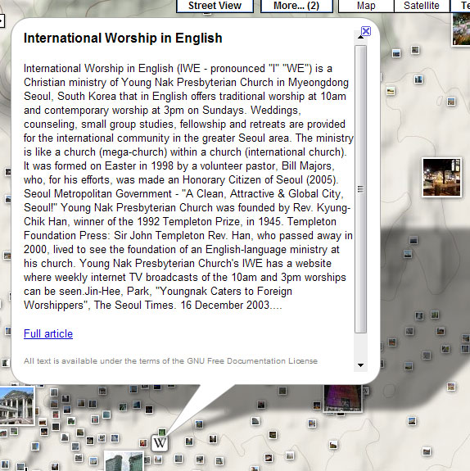Click the red photo marker beside W icon
The width and height of the screenshot is (470, 471).
point(143,443)
